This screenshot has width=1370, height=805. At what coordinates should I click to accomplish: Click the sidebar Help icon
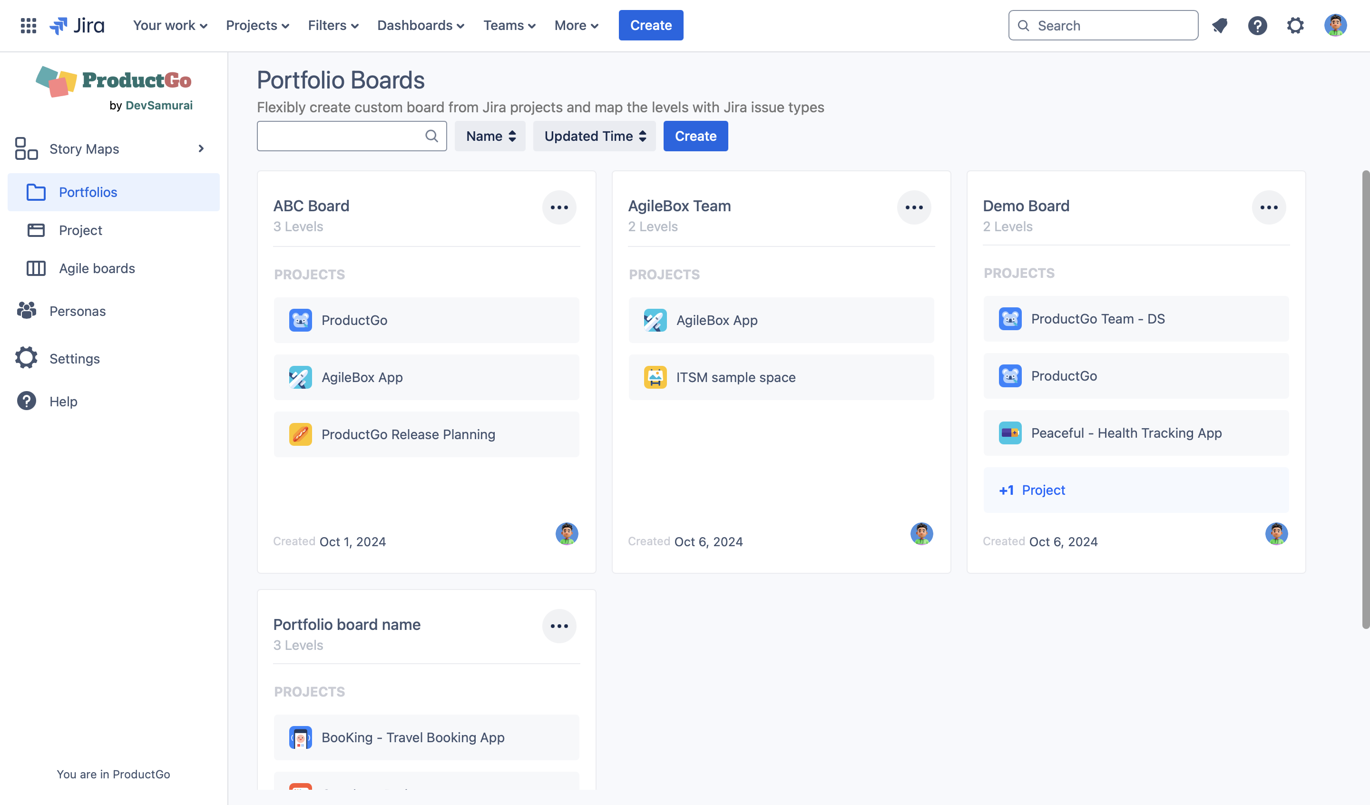pyautogui.click(x=26, y=401)
